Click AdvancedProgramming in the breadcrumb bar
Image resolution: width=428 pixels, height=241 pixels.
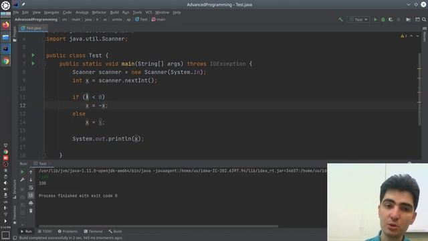36,19
